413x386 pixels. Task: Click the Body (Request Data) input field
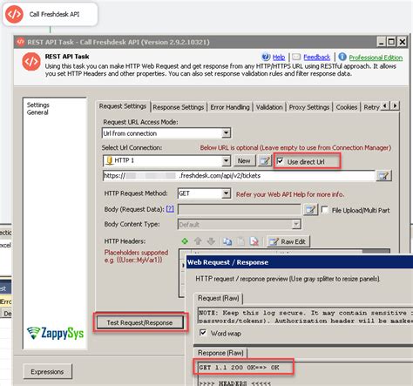pos(240,209)
